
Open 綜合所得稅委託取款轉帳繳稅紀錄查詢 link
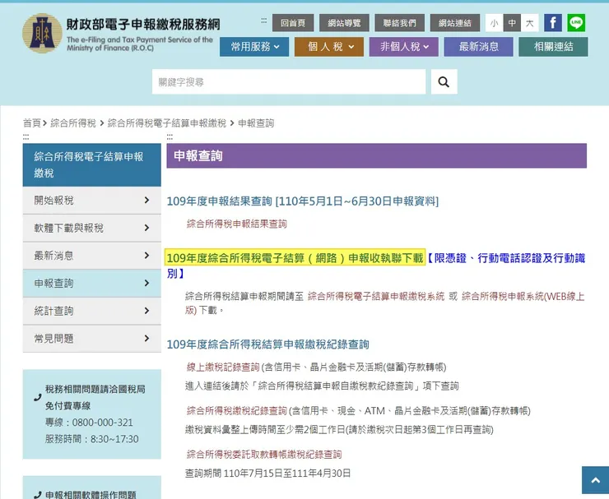tap(264, 455)
